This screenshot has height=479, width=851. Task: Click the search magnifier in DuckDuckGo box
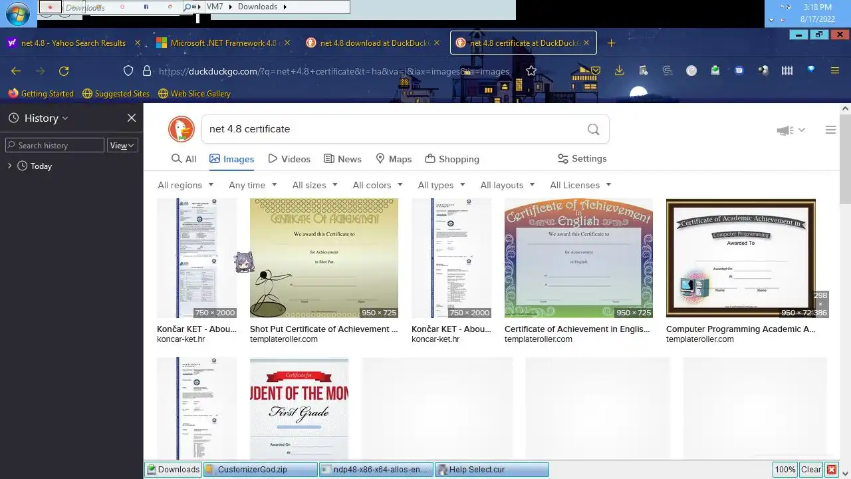(x=593, y=129)
